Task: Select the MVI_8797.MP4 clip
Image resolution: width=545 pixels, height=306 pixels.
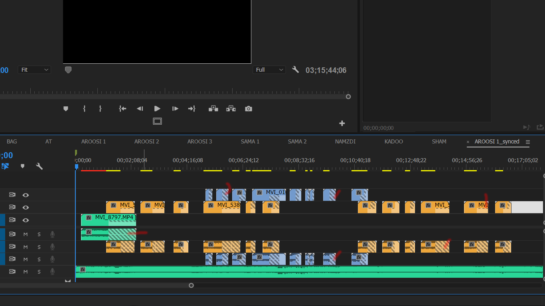Action: [109, 220]
